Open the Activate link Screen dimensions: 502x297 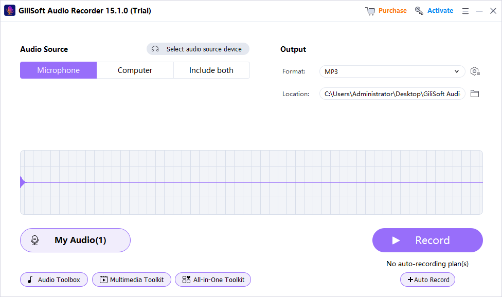pos(440,11)
